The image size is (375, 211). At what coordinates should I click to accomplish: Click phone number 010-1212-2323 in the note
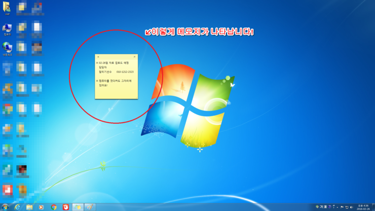(125, 72)
